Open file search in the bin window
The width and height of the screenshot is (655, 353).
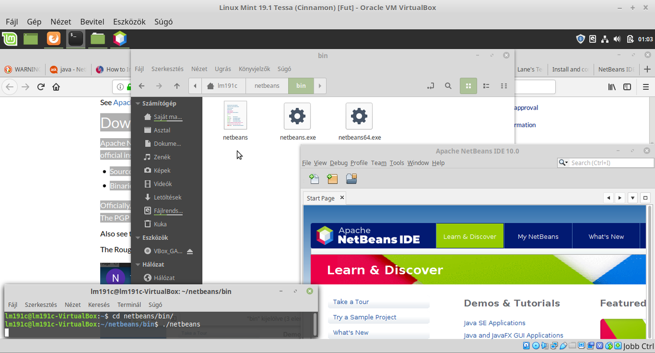point(448,86)
